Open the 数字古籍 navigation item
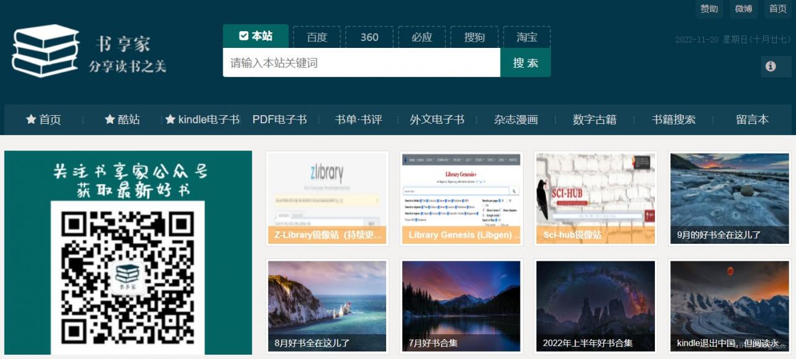The width and height of the screenshot is (796, 359). click(595, 119)
